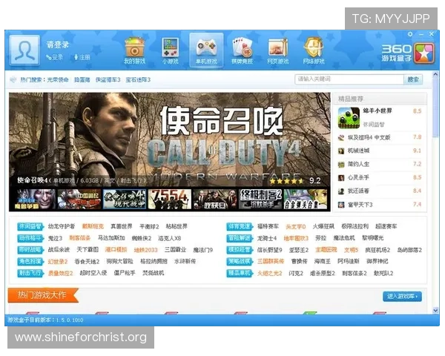Open the 冒险解谜 category tag
The image size is (445, 356).
pyautogui.click(x=240, y=238)
